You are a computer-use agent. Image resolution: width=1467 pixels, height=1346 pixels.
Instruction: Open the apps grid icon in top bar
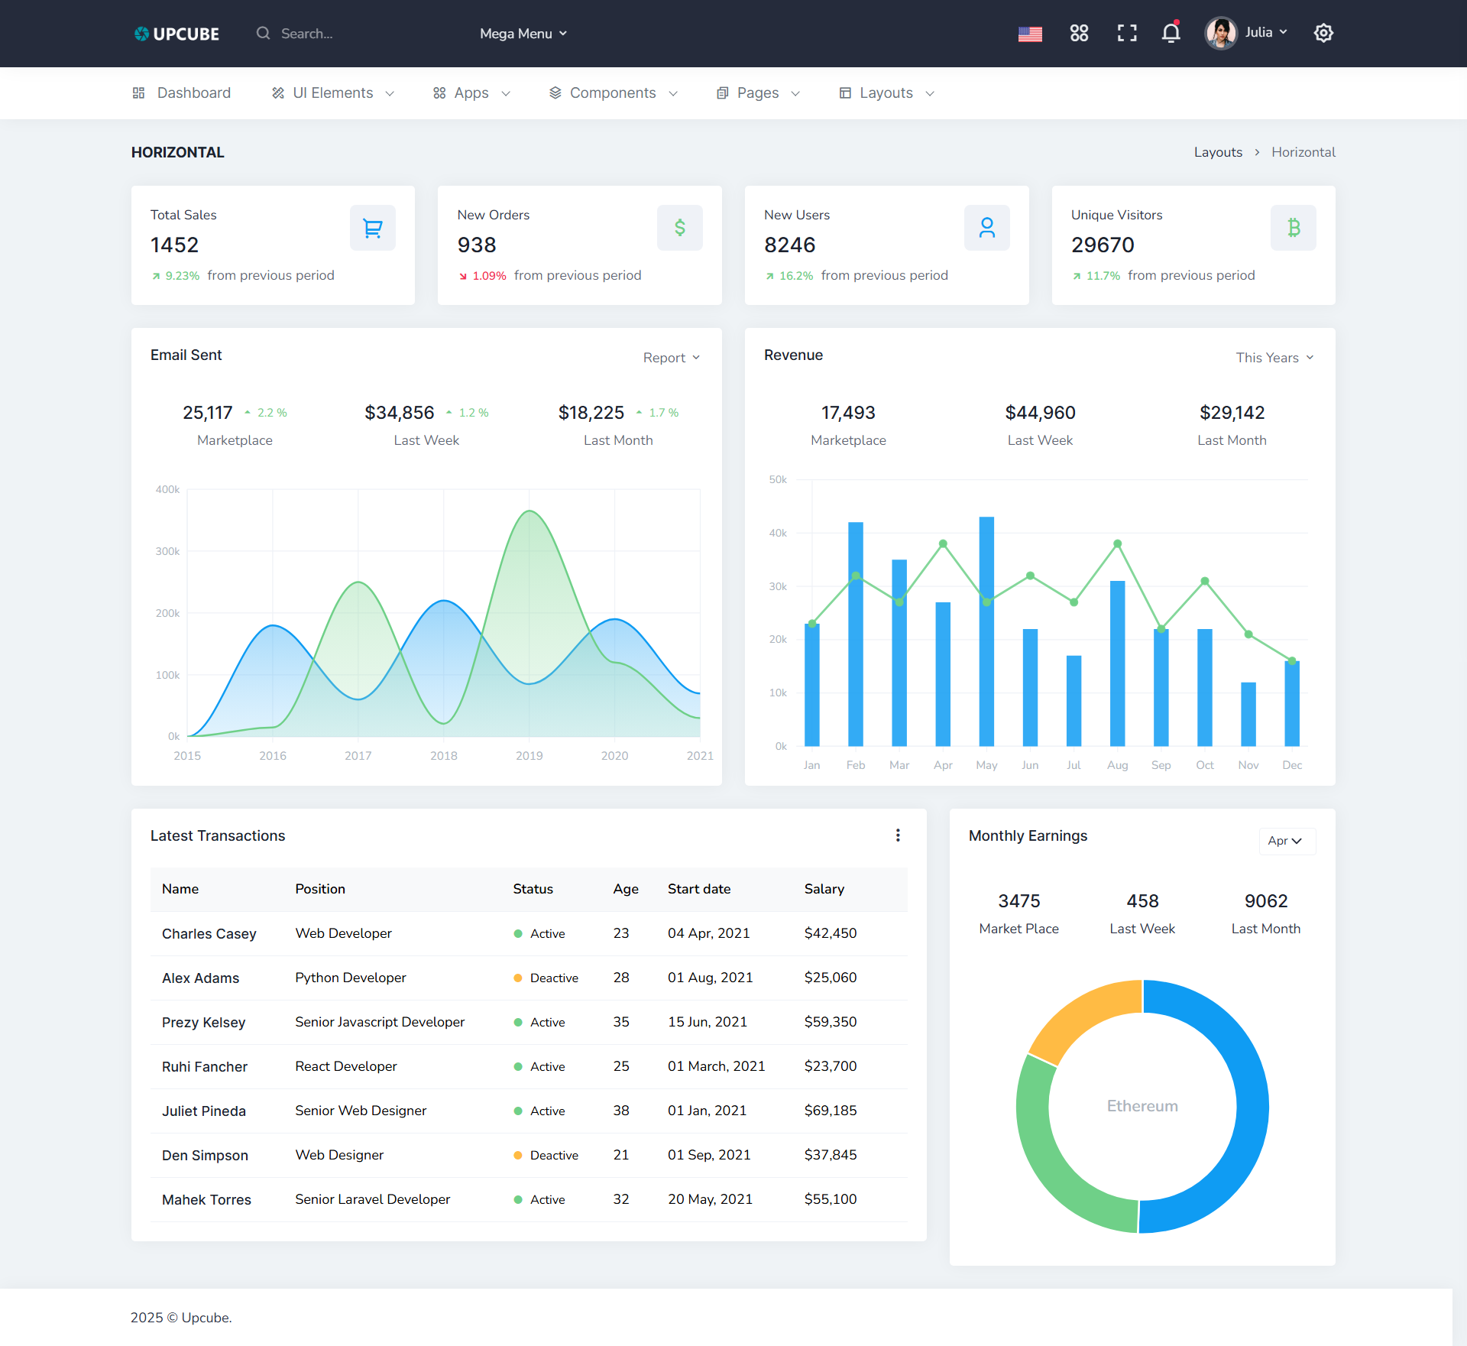click(x=1079, y=33)
